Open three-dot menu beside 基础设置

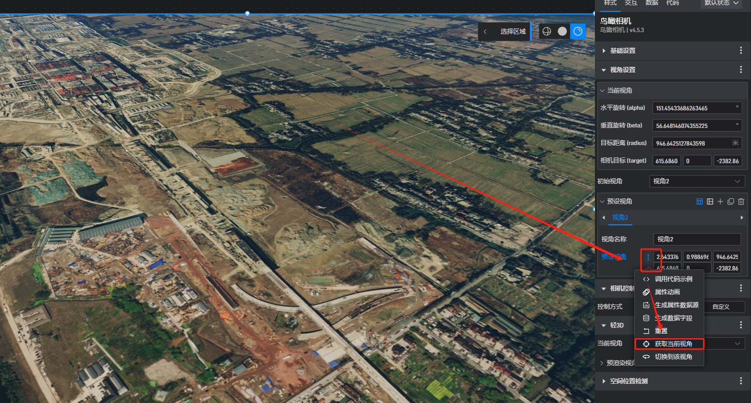click(741, 51)
